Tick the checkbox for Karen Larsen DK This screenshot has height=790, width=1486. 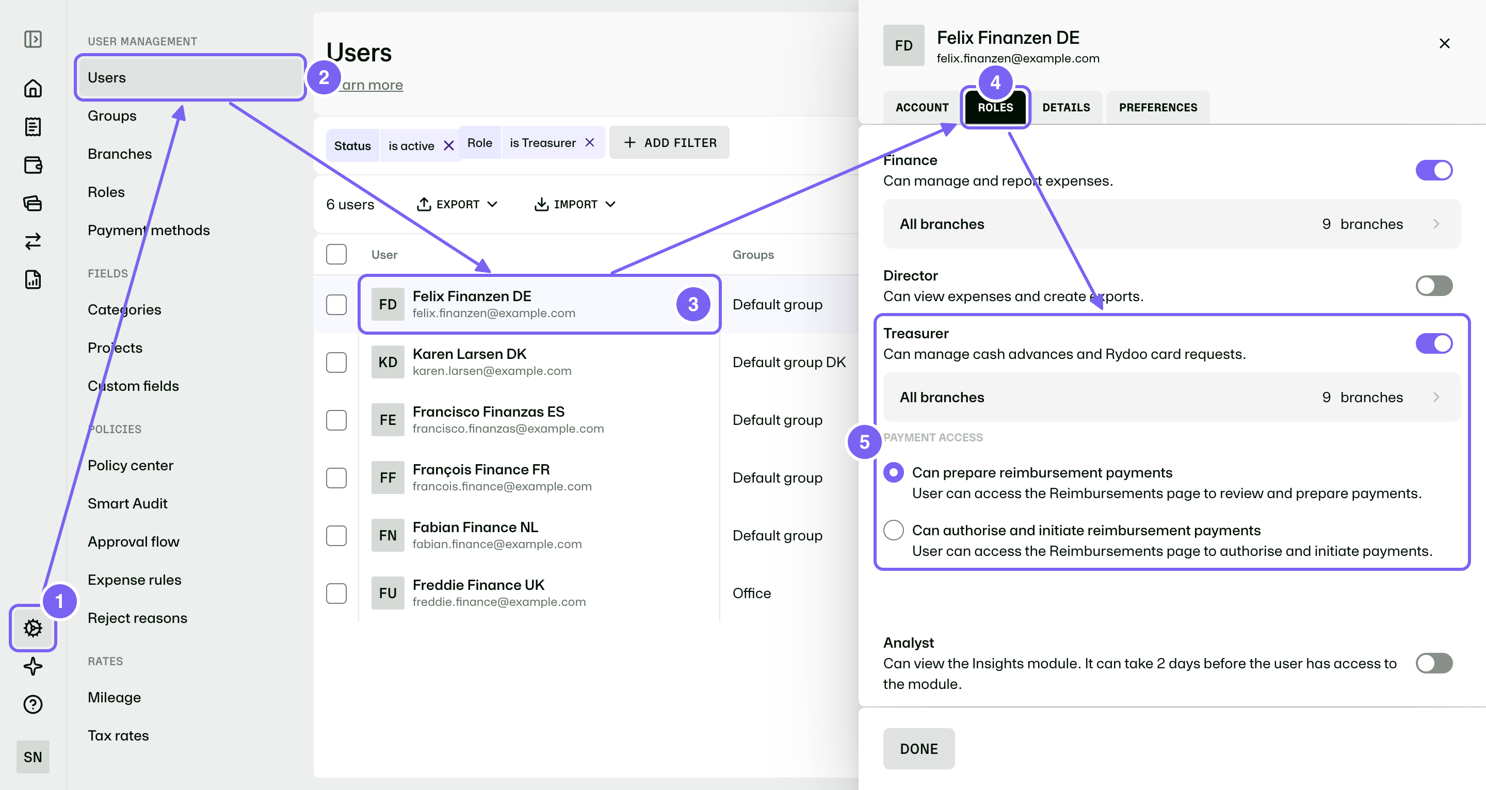tap(336, 362)
